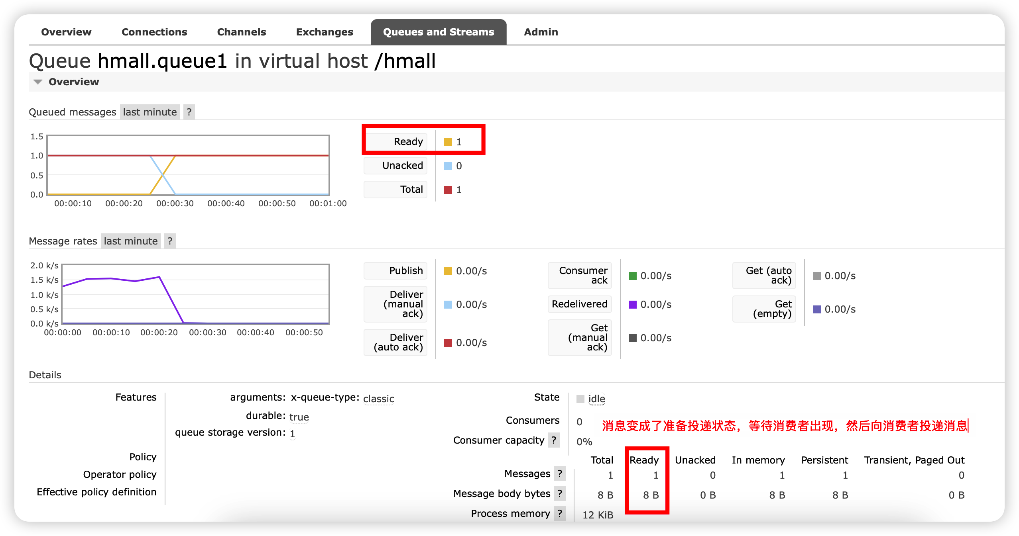Toggle the Consumer ack series

579,275
